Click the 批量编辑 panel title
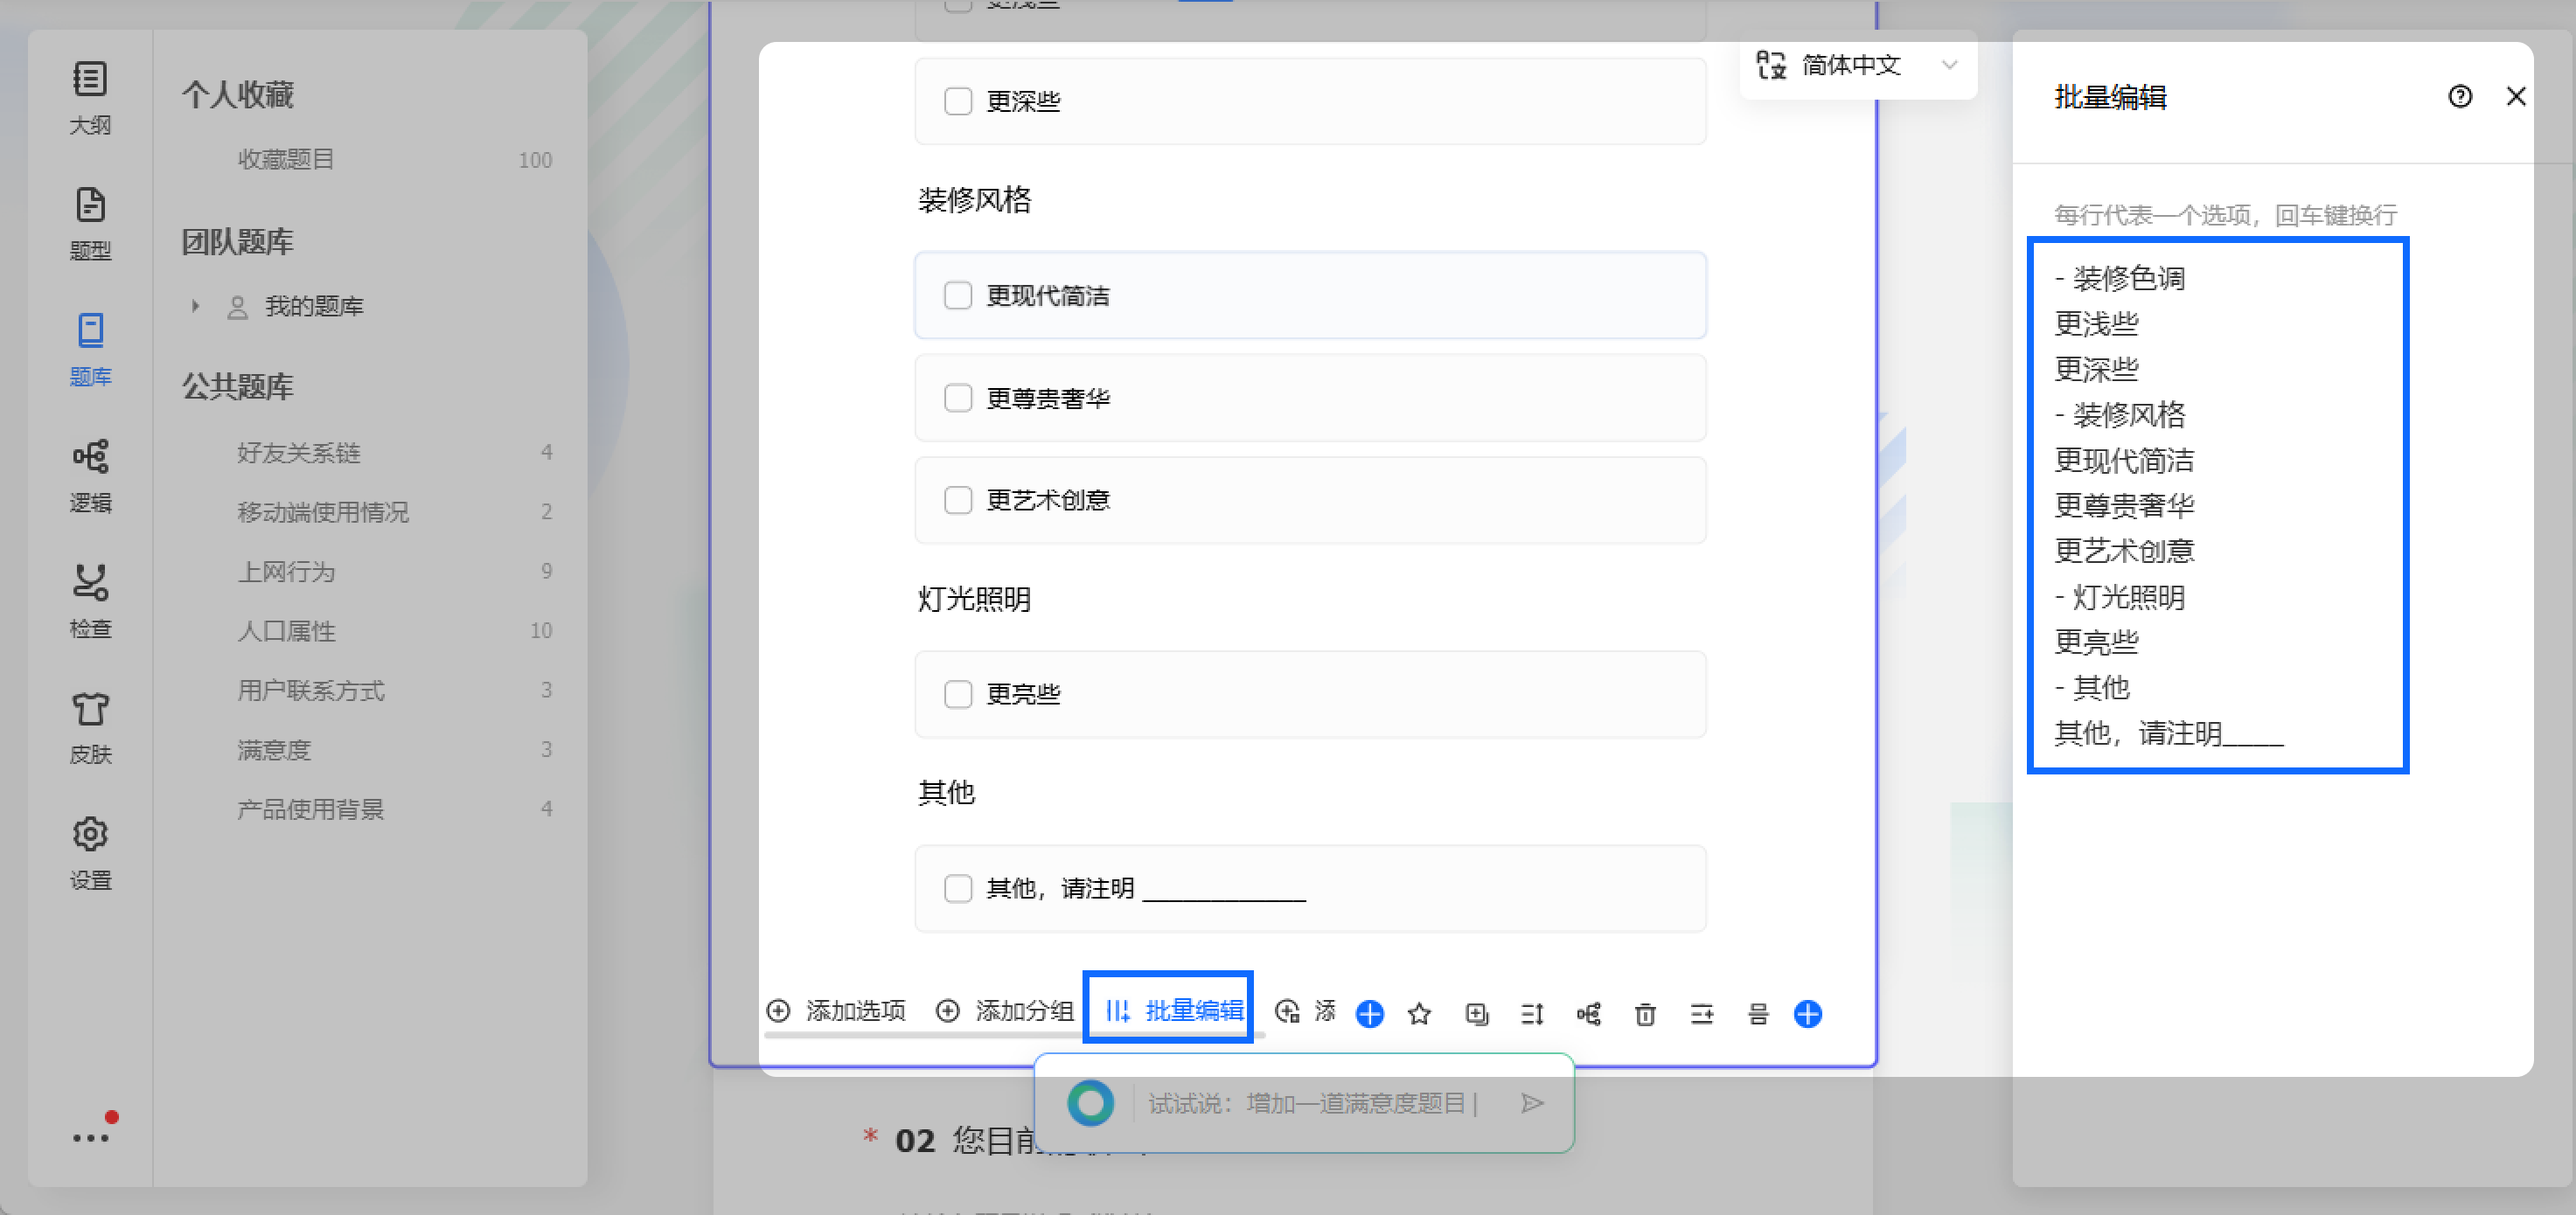Viewport: 2576px width, 1215px height. 2110,97
